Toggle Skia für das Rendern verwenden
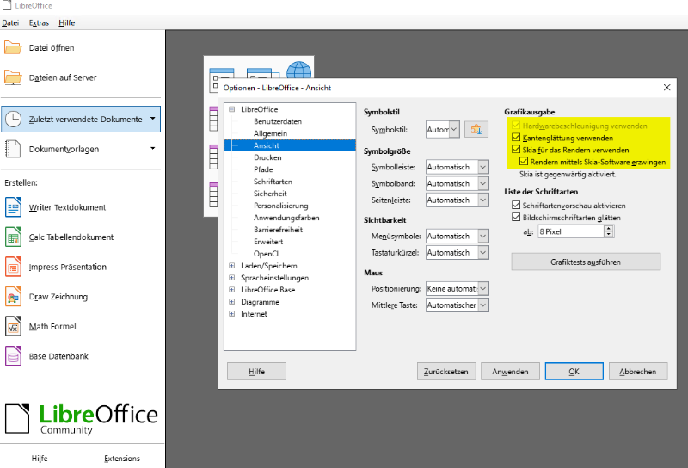688x468 pixels. coord(516,150)
